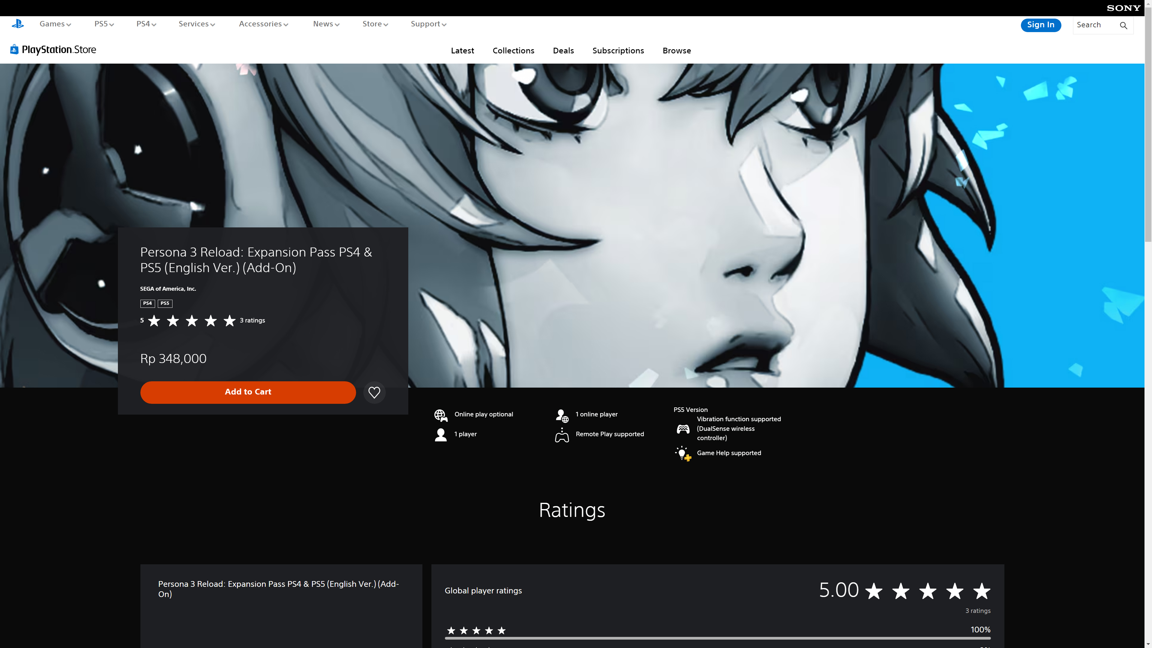
Task: Click the Remote Play supported text
Action: point(610,434)
